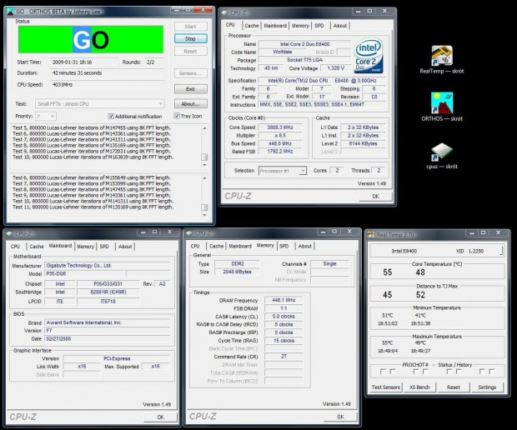This screenshot has width=517, height=430.
Task: Check the second PROCHOT# checkbox in Real Temp
Action: click(393, 372)
